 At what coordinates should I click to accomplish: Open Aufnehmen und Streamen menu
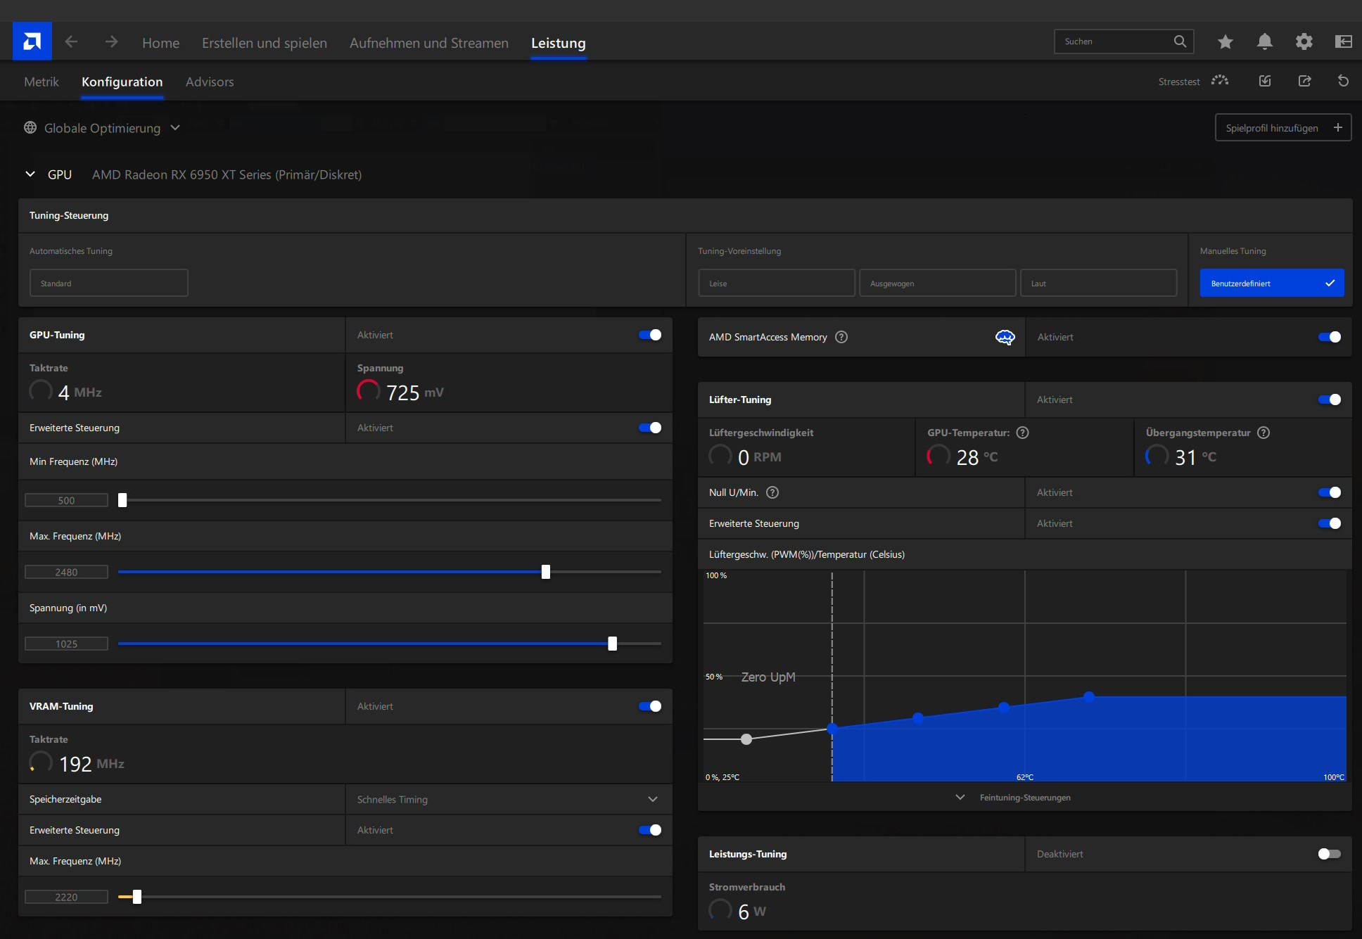[428, 43]
